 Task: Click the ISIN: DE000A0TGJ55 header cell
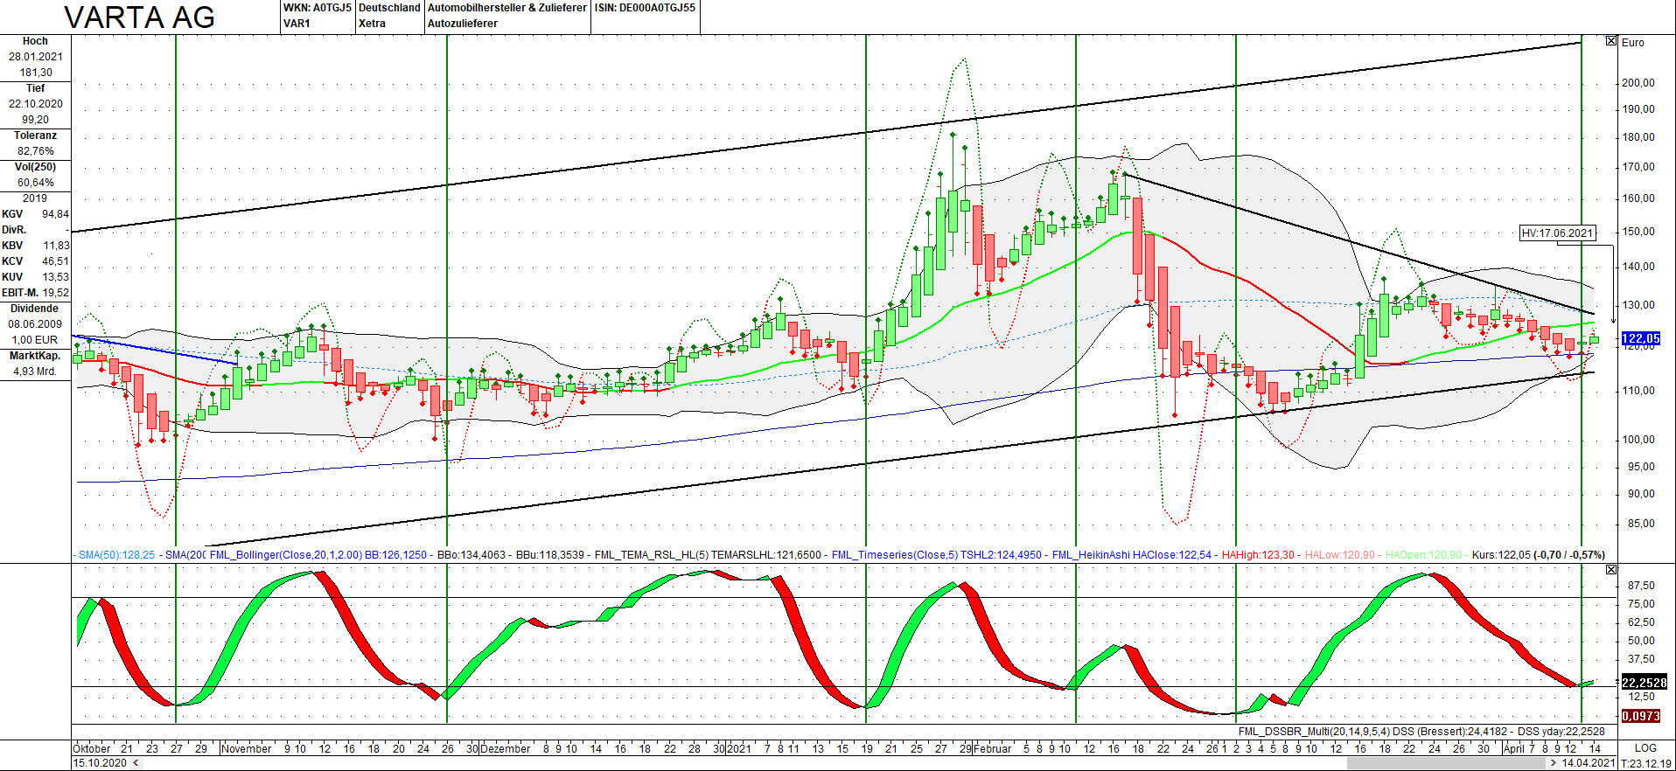coord(646,16)
